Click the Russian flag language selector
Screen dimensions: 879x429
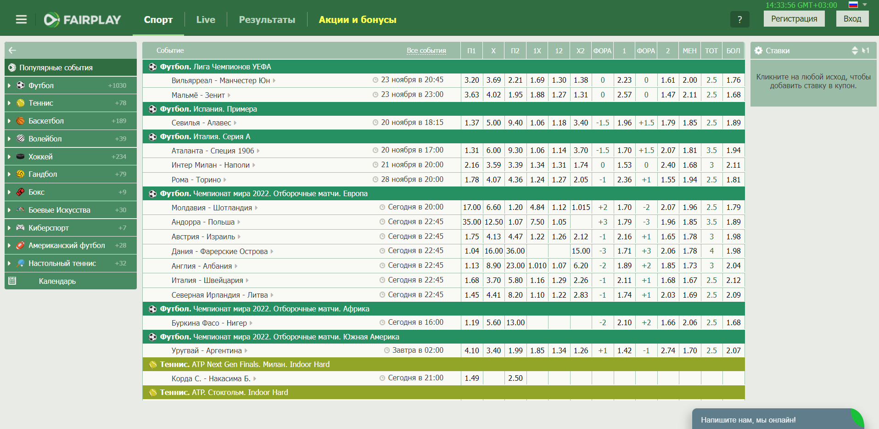coord(853,5)
